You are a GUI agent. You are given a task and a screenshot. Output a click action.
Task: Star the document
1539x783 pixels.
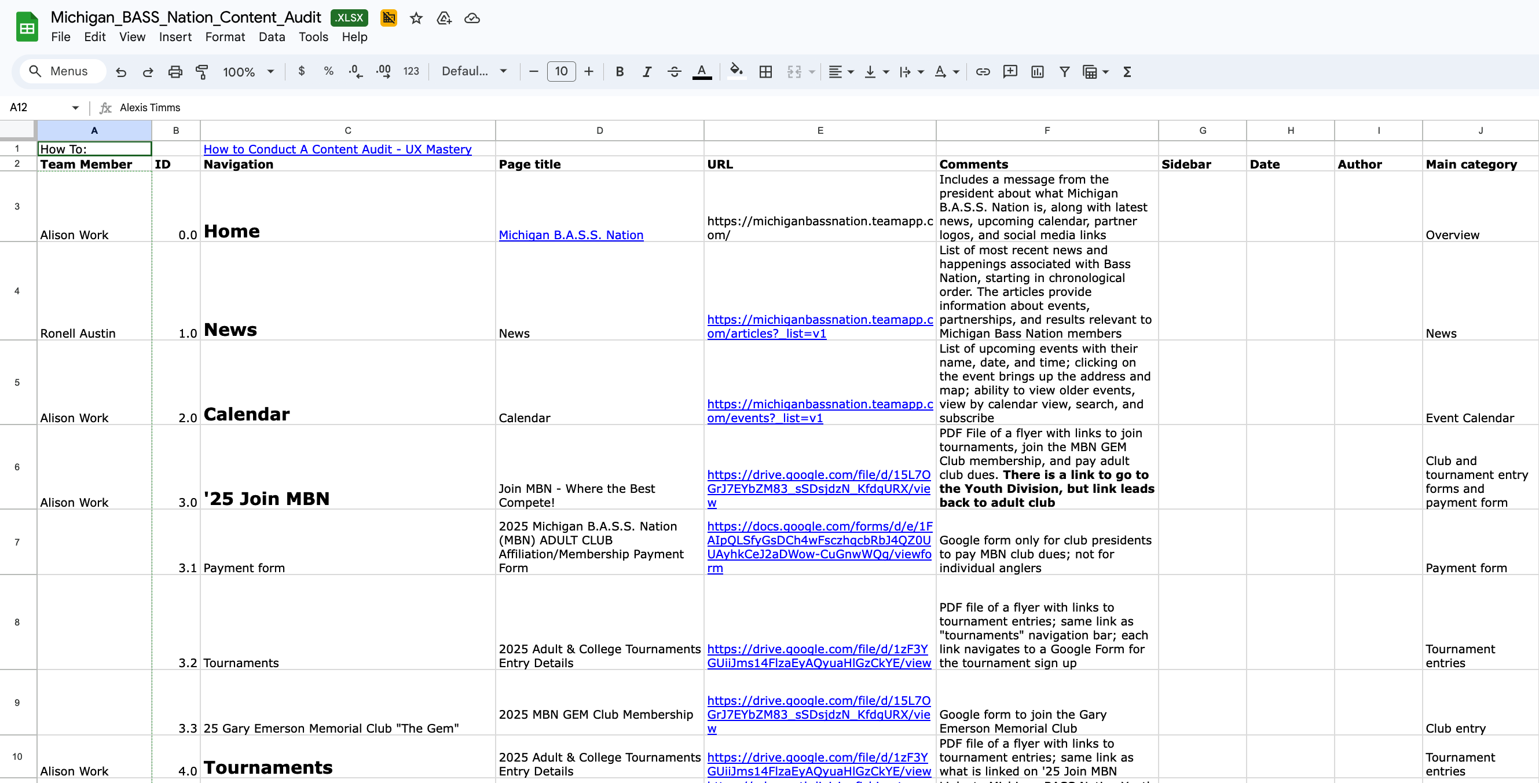pyautogui.click(x=416, y=19)
